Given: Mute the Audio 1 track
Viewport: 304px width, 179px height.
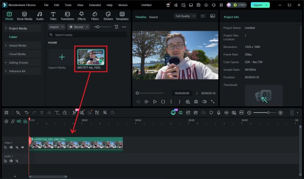Looking at the screenshot, I should click(11, 161).
